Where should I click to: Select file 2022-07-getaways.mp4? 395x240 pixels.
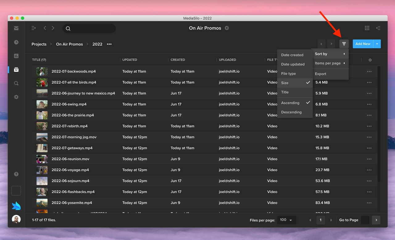point(72,148)
